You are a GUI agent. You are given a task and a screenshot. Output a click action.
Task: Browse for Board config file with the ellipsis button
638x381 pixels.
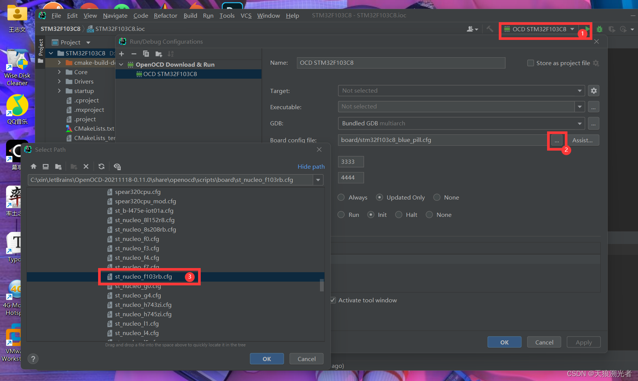(x=557, y=140)
